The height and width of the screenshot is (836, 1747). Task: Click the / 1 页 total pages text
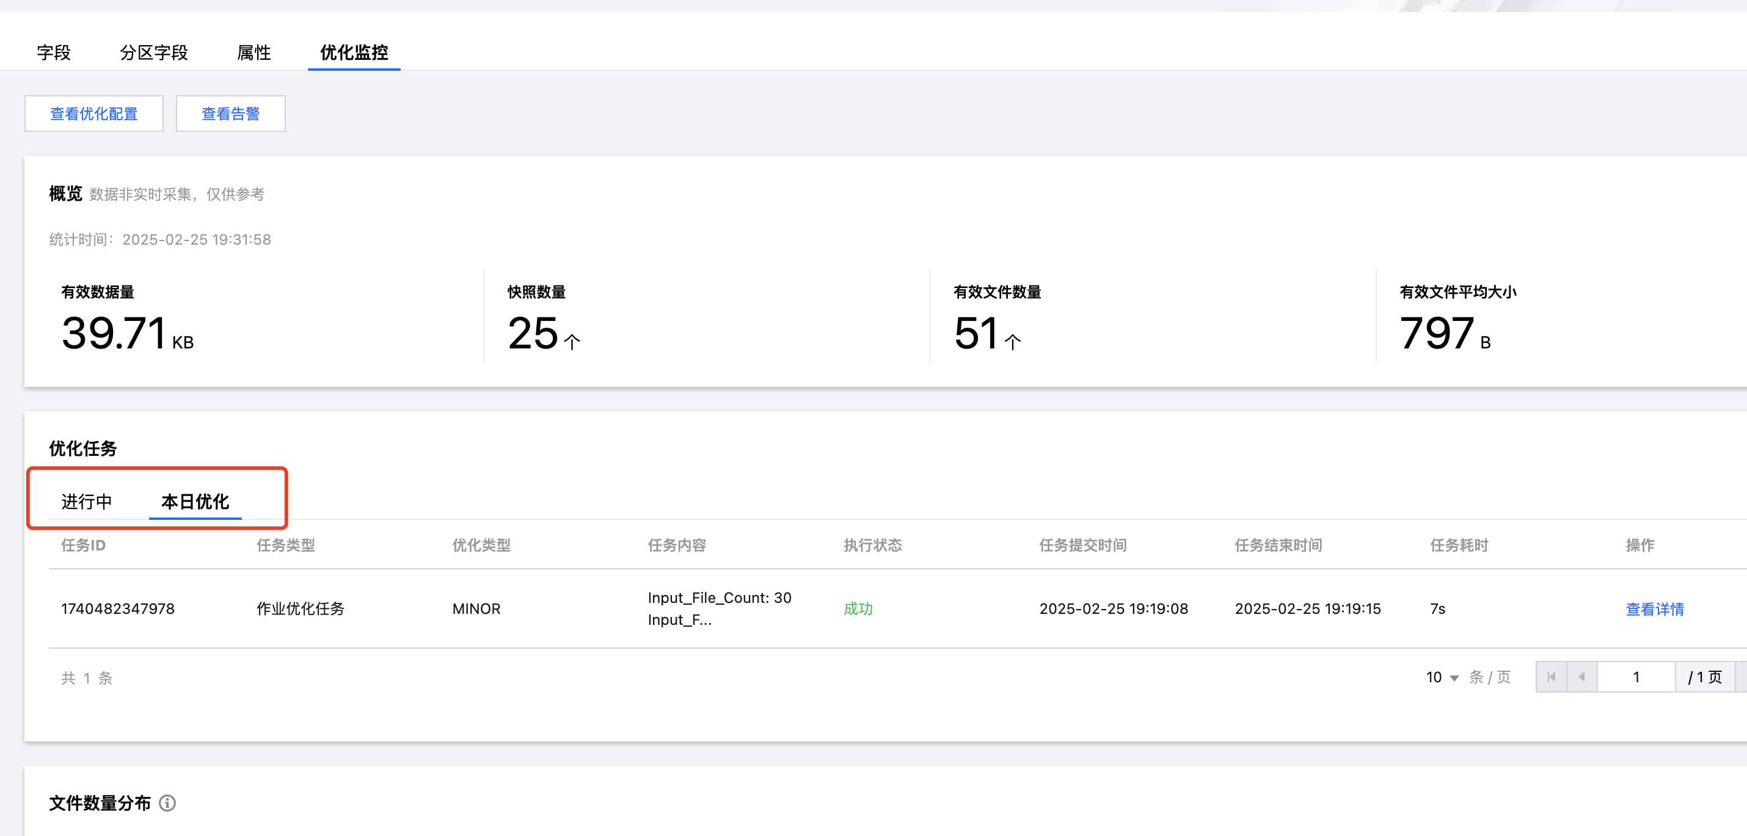[1705, 677]
